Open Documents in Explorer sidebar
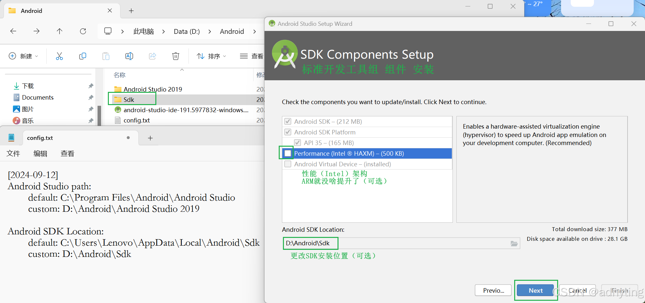Viewport: 645px width, 303px height. pos(38,98)
